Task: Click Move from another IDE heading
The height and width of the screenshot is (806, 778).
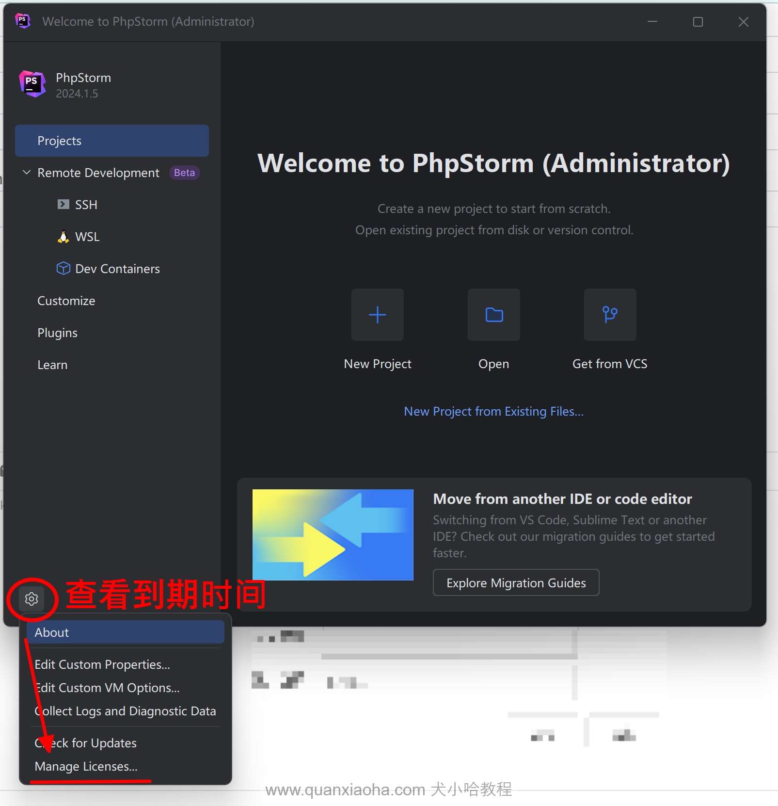Action: pyautogui.click(x=562, y=499)
